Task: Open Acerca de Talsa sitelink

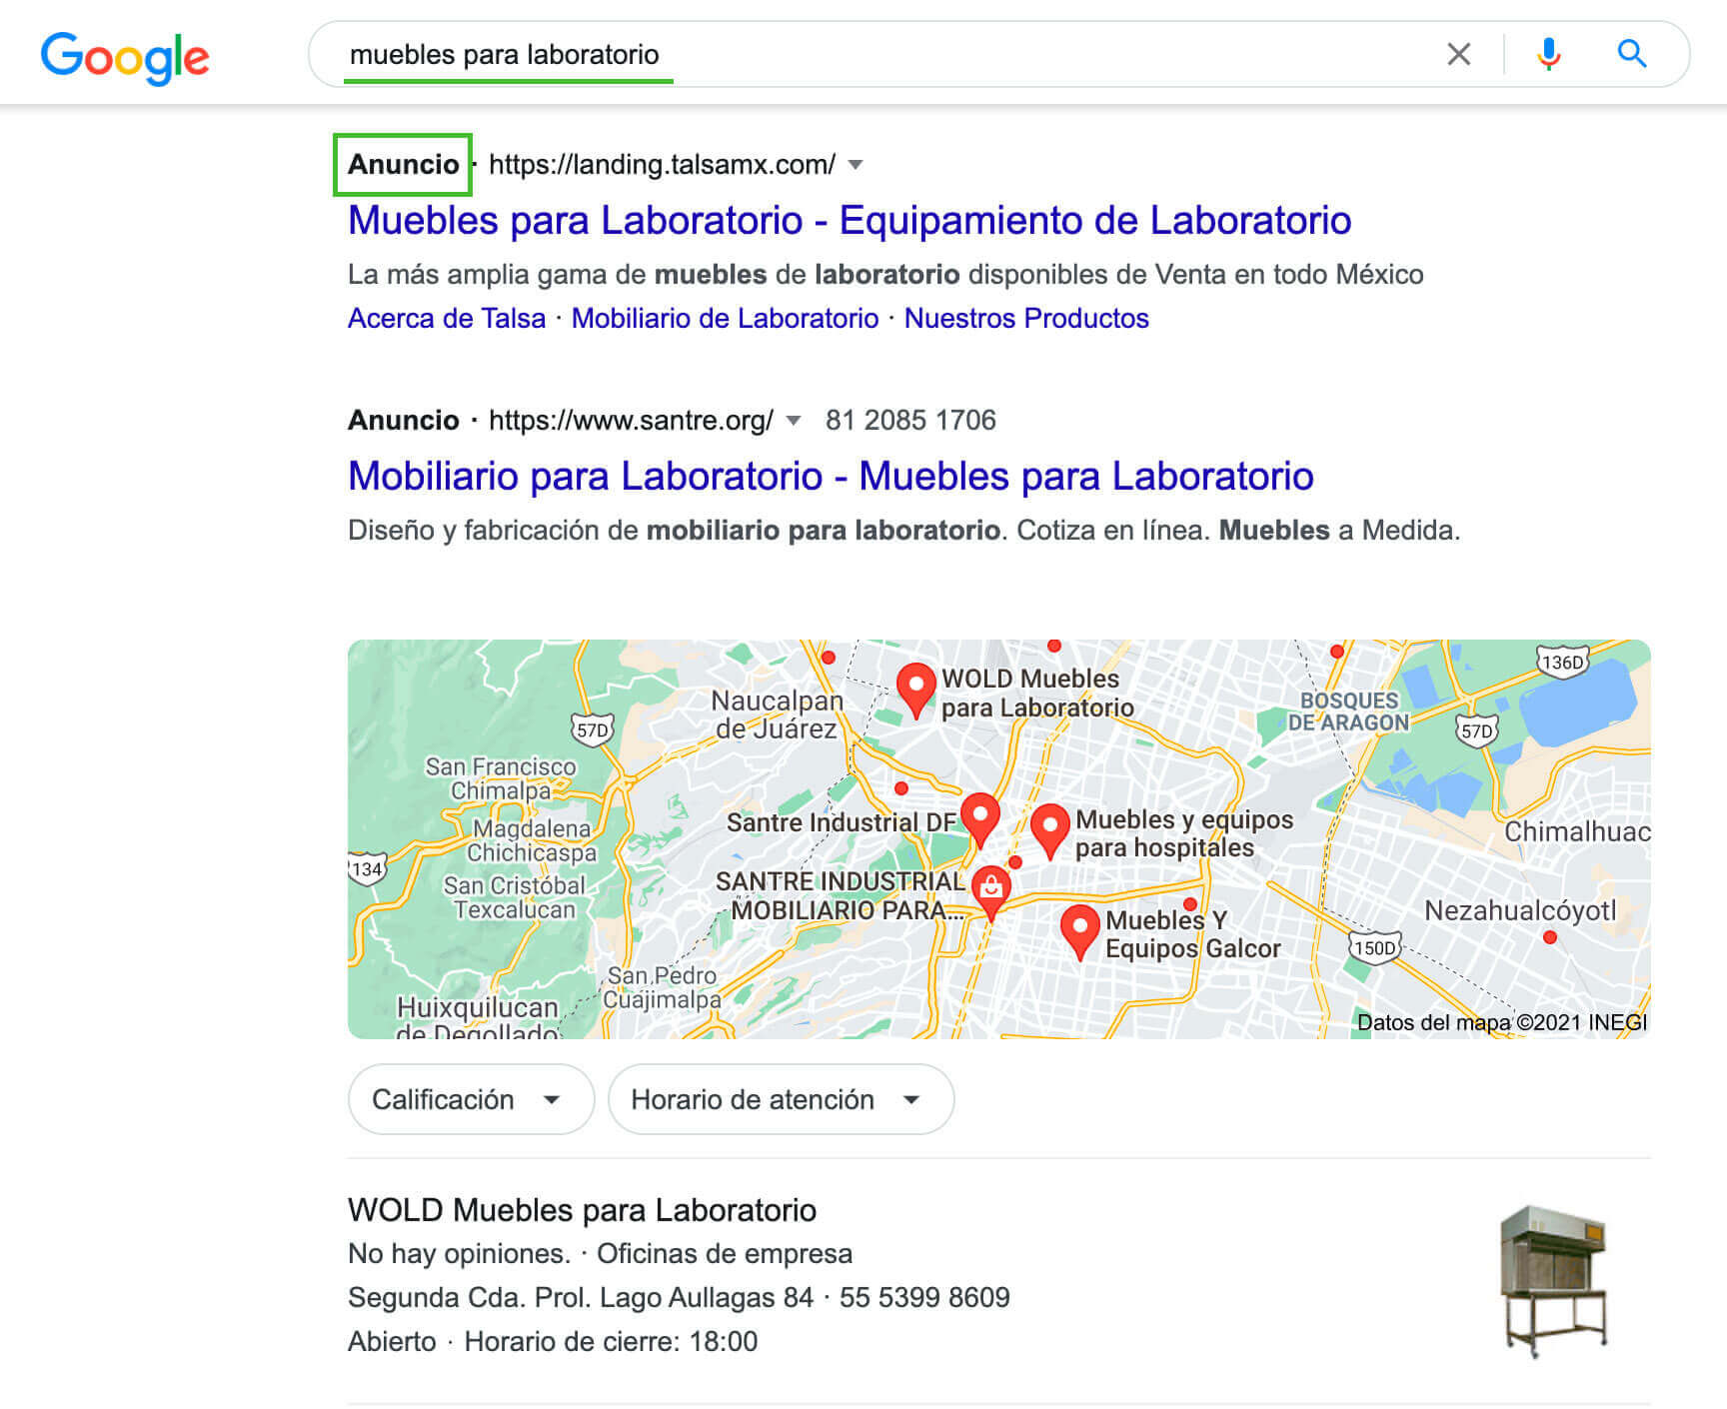Action: 447,318
